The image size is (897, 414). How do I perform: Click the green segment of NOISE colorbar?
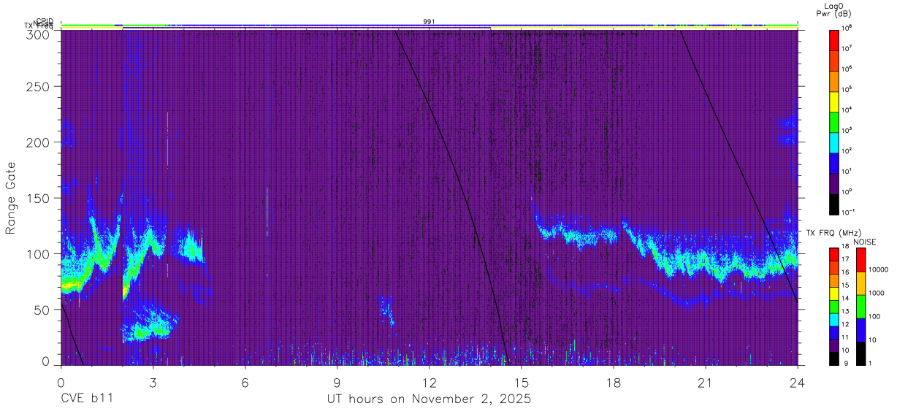pyautogui.click(x=861, y=307)
